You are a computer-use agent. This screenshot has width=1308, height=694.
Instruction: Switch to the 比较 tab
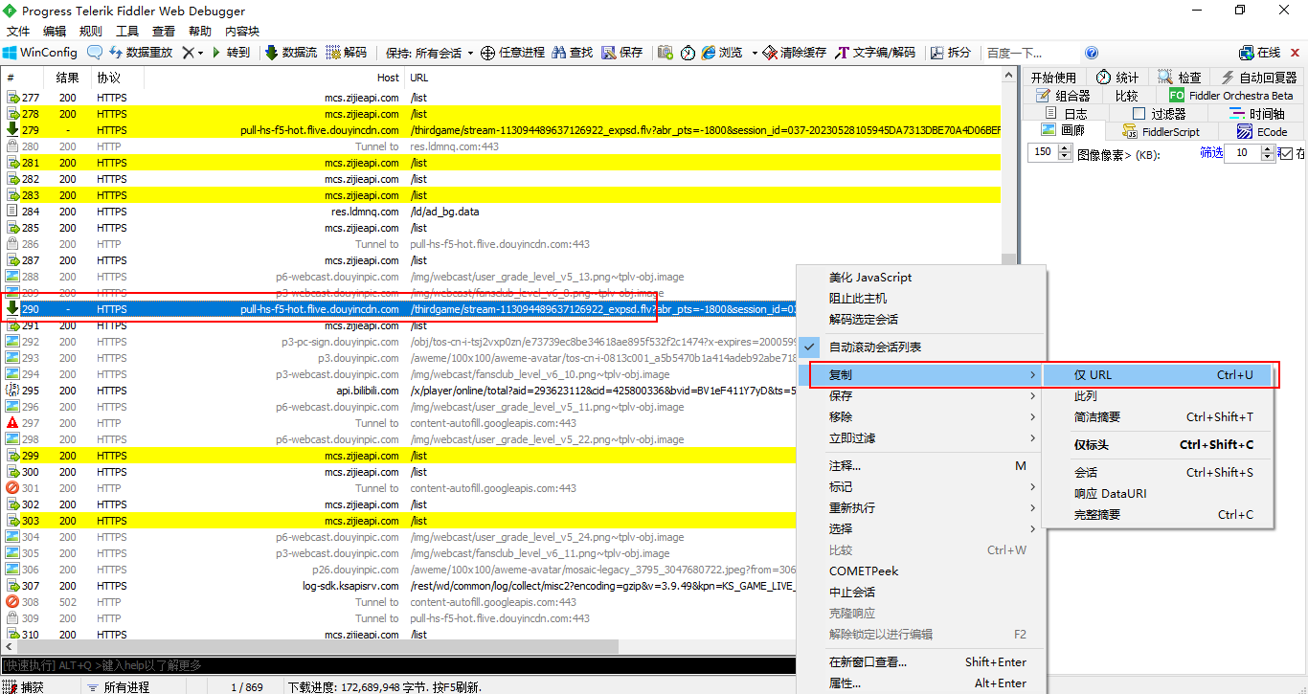(1127, 96)
